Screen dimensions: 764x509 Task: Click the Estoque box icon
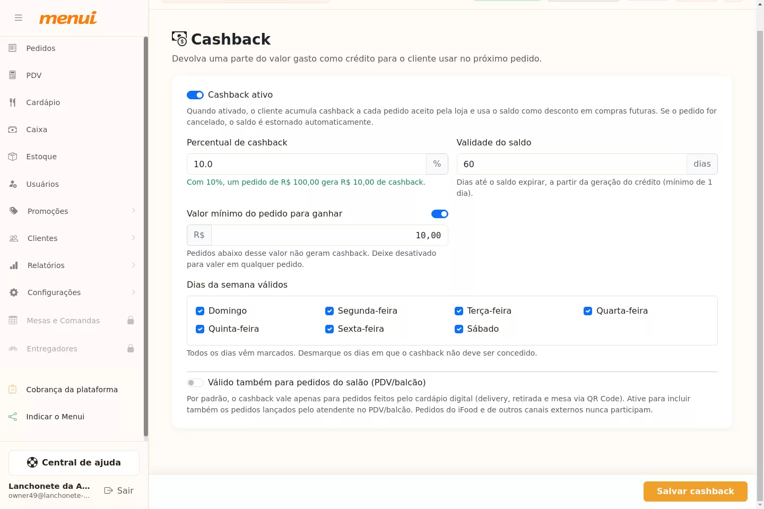click(x=13, y=157)
